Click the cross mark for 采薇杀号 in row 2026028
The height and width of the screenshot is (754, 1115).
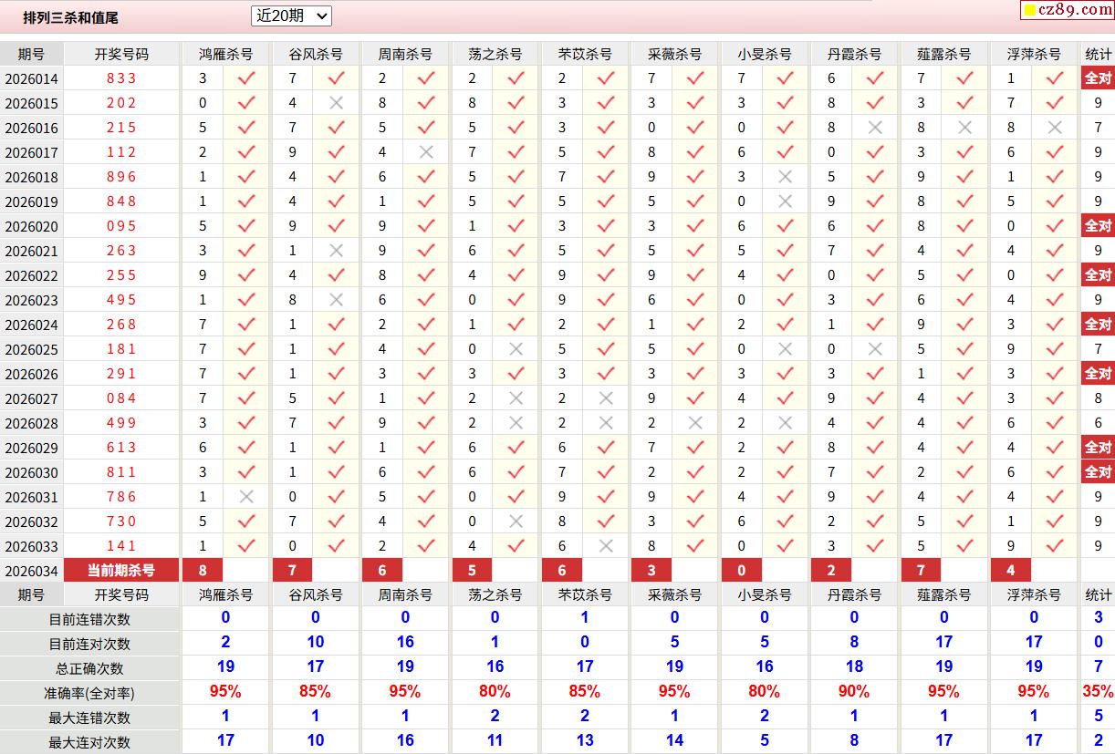(x=695, y=423)
